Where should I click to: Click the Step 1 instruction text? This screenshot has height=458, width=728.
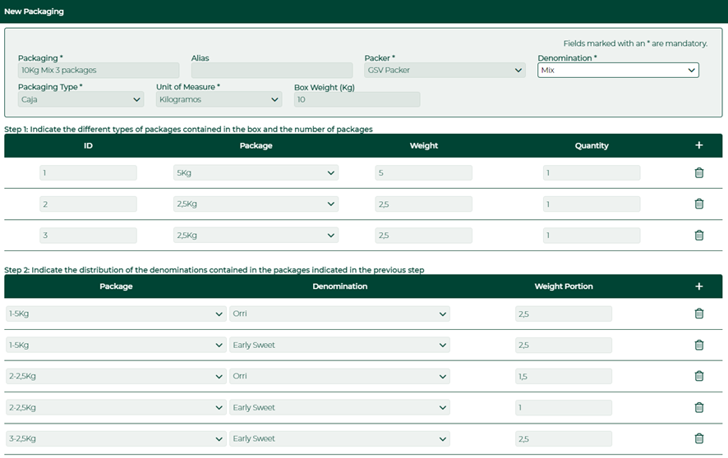188,129
